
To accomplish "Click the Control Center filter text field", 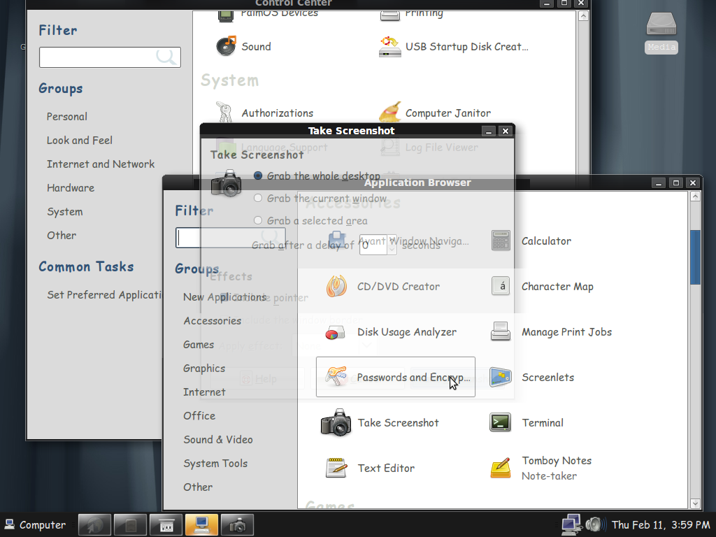I will pyautogui.click(x=110, y=57).
